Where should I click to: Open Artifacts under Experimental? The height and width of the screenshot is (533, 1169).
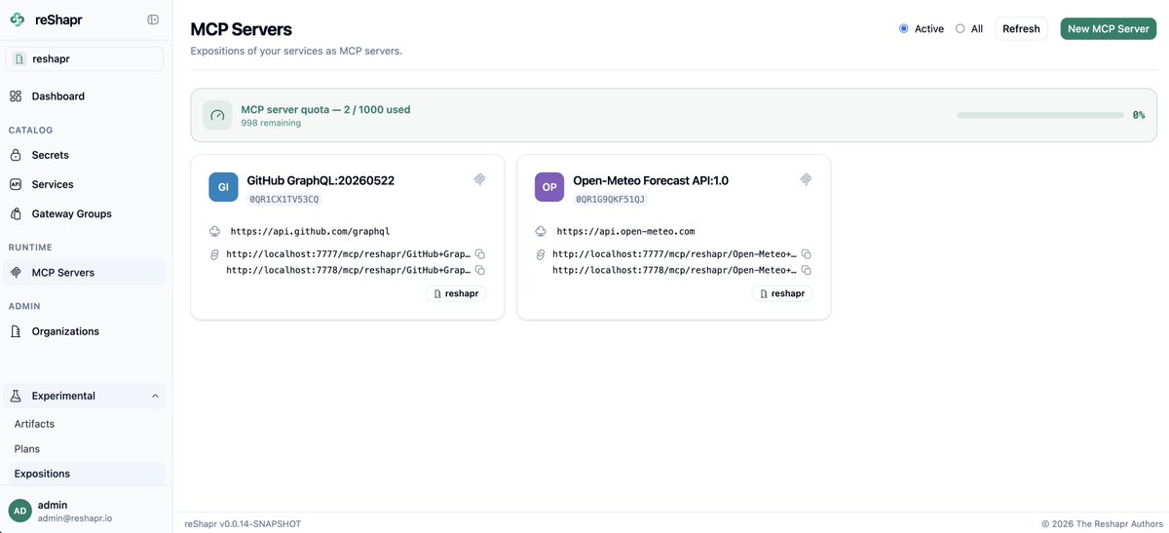point(34,424)
